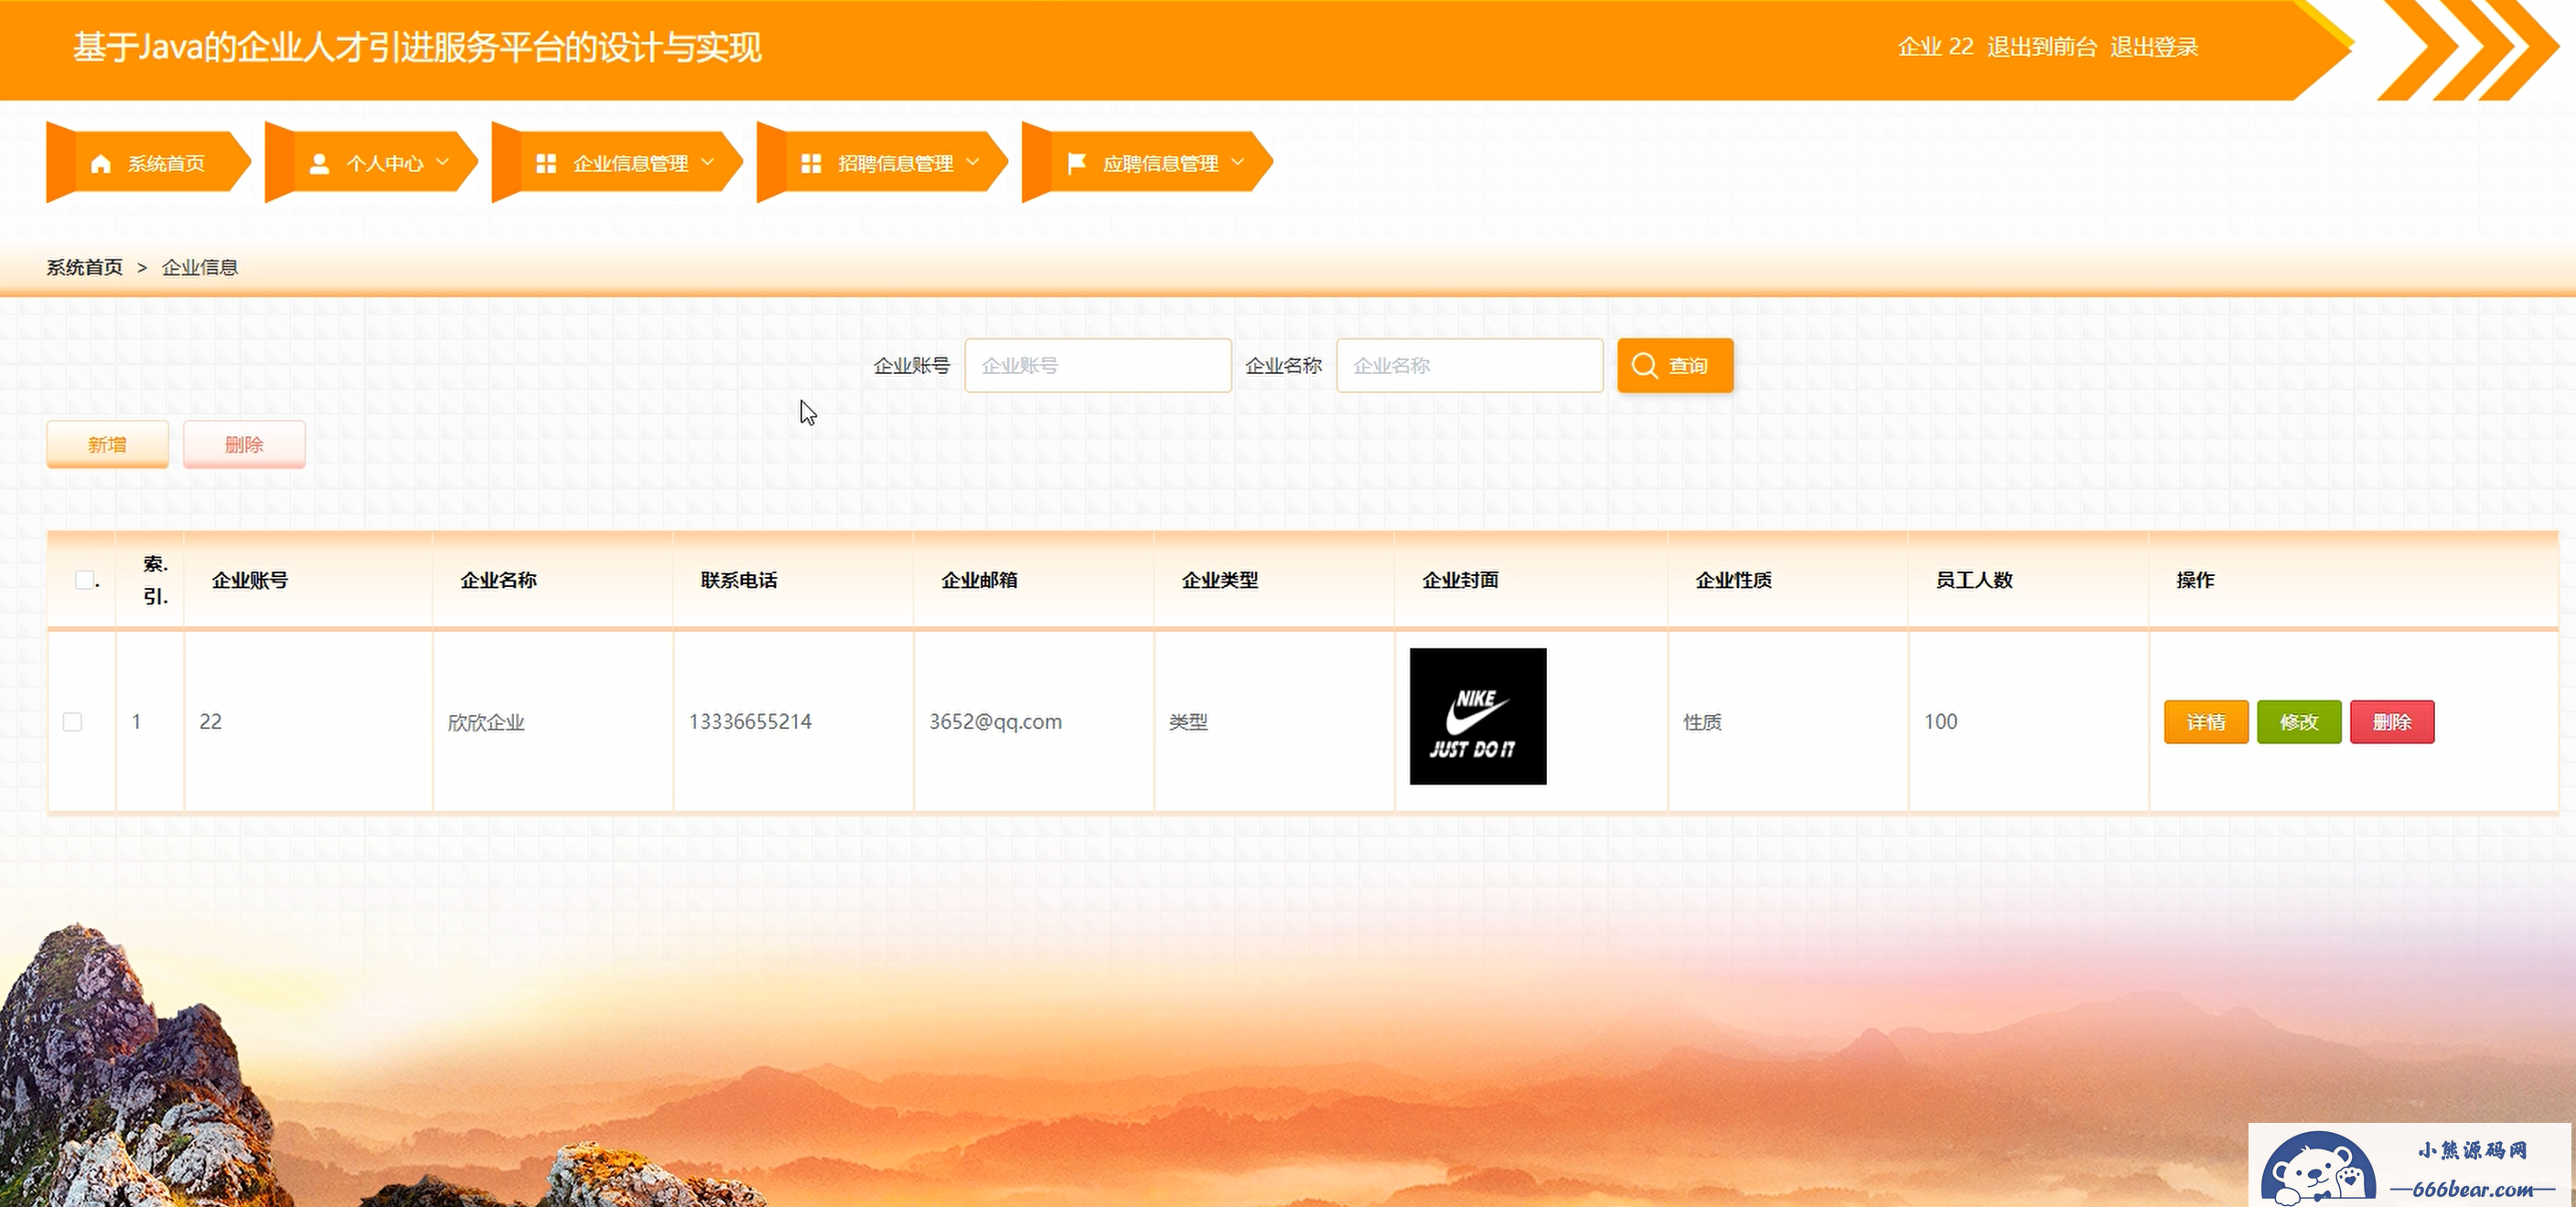
Task: Click 系统首页 in the breadcrumb
Action: click(85, 267)
